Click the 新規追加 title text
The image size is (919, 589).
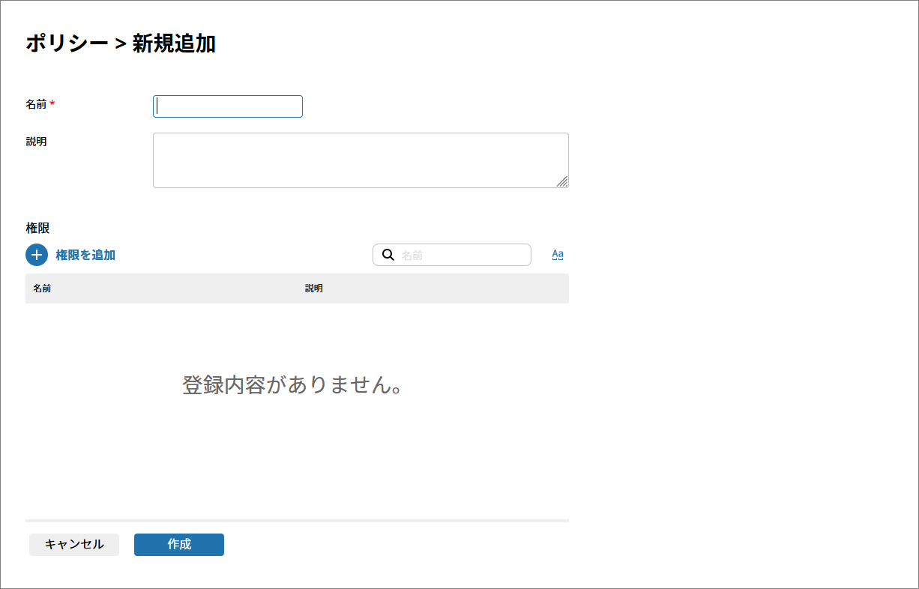click(174, 43)
